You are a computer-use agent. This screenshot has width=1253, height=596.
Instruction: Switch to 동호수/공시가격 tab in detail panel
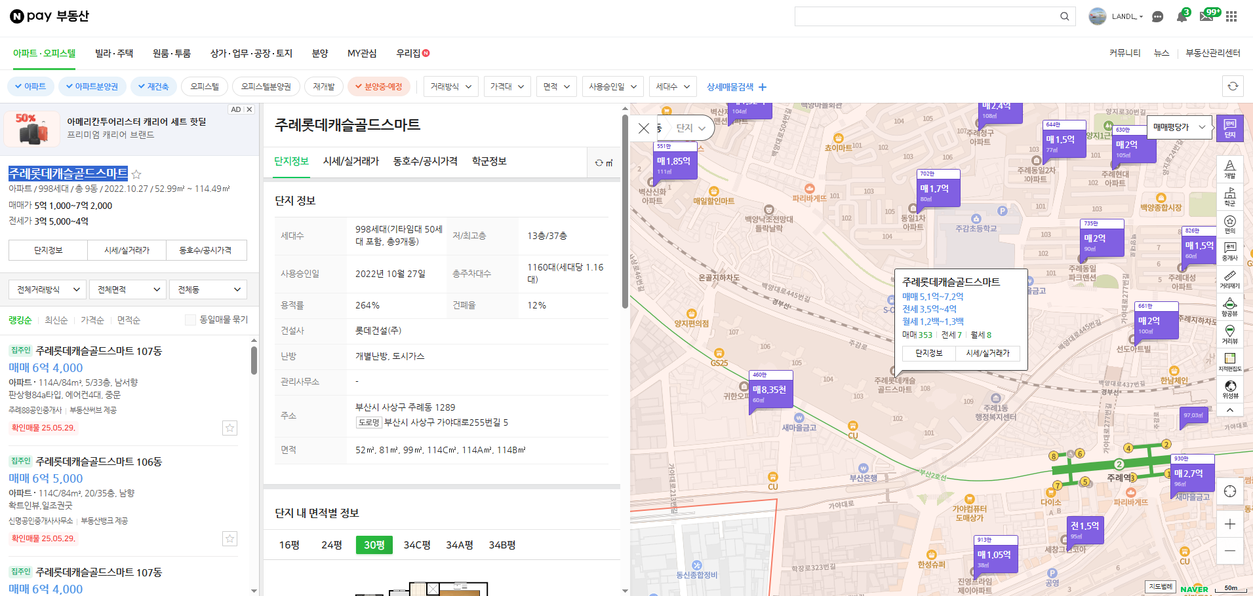tap(425, 161)
